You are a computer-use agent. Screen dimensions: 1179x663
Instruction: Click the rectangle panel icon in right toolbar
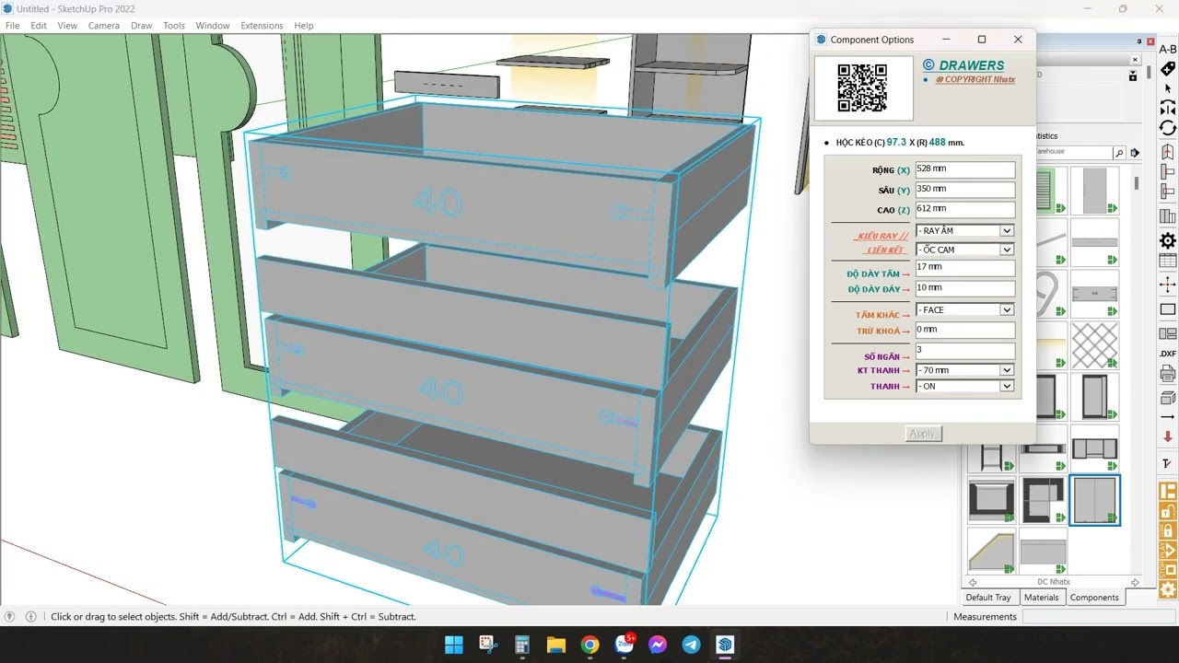(1167, 309)
